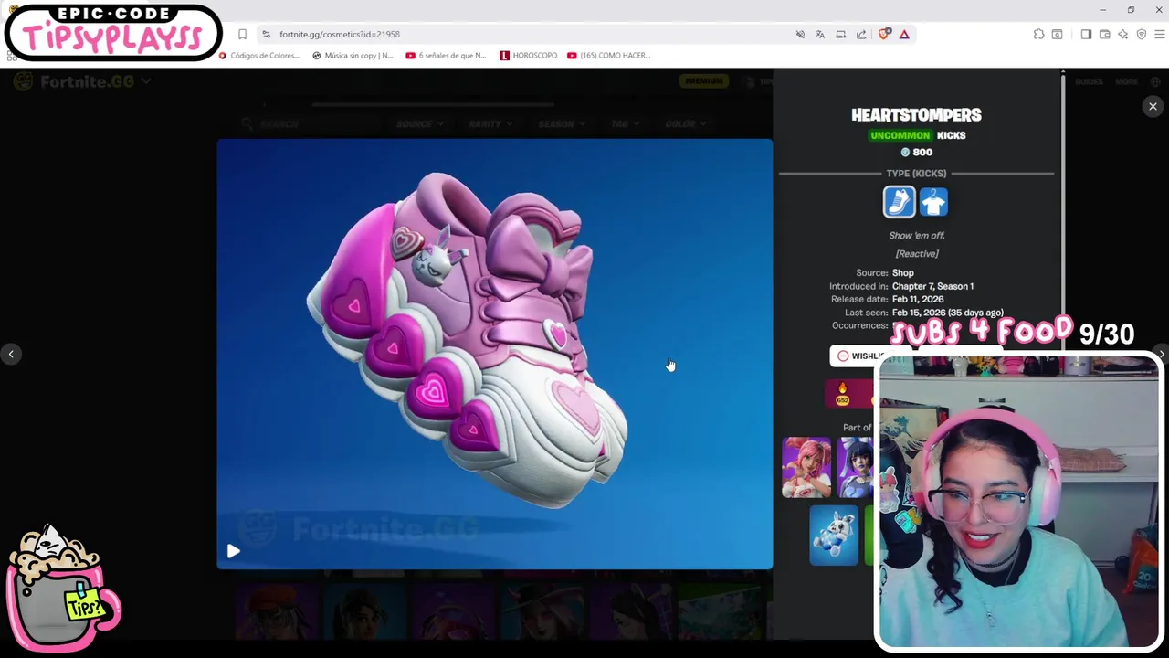Open the dark-haired outfit thumbnail
The height and width of the screenshot is (658, 1169).
(857, 467)
